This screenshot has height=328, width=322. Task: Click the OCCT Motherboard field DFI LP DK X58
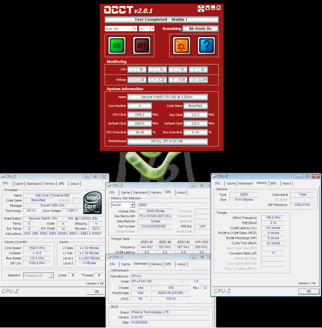coord(168,142)
